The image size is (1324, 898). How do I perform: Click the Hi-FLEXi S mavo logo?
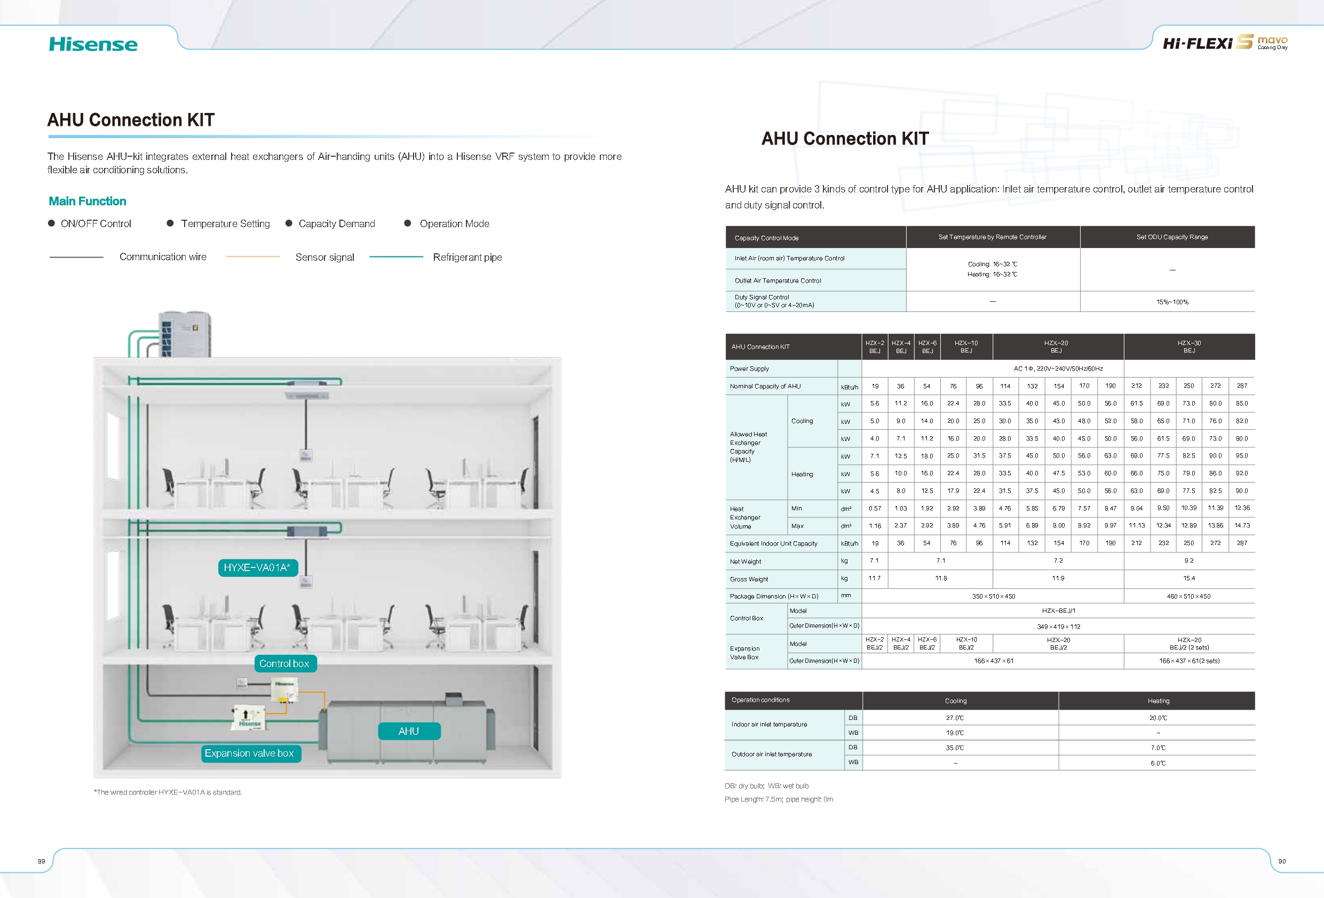pos(1224,43)
